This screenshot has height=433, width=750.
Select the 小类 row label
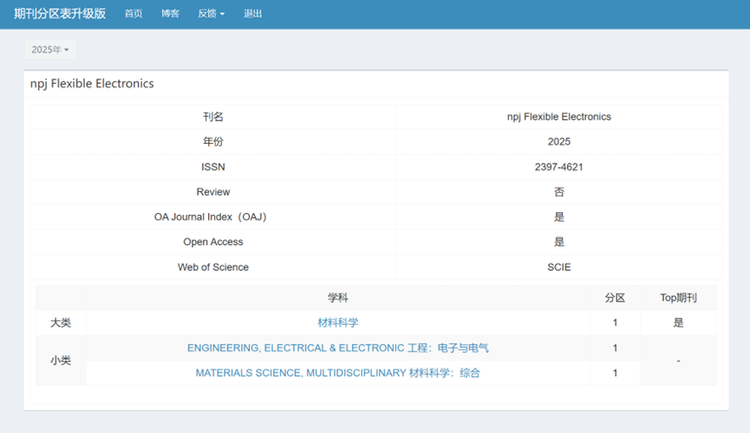(x=61, y=360)
